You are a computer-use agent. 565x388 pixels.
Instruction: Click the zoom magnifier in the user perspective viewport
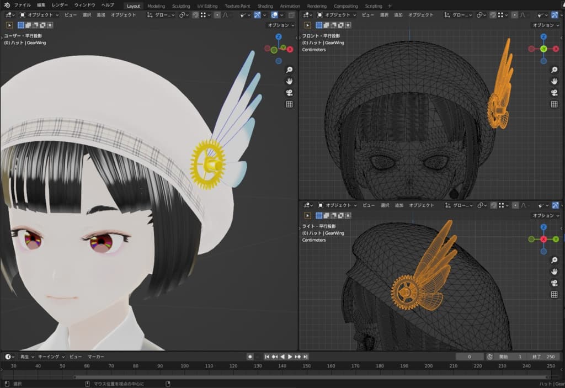289,70
